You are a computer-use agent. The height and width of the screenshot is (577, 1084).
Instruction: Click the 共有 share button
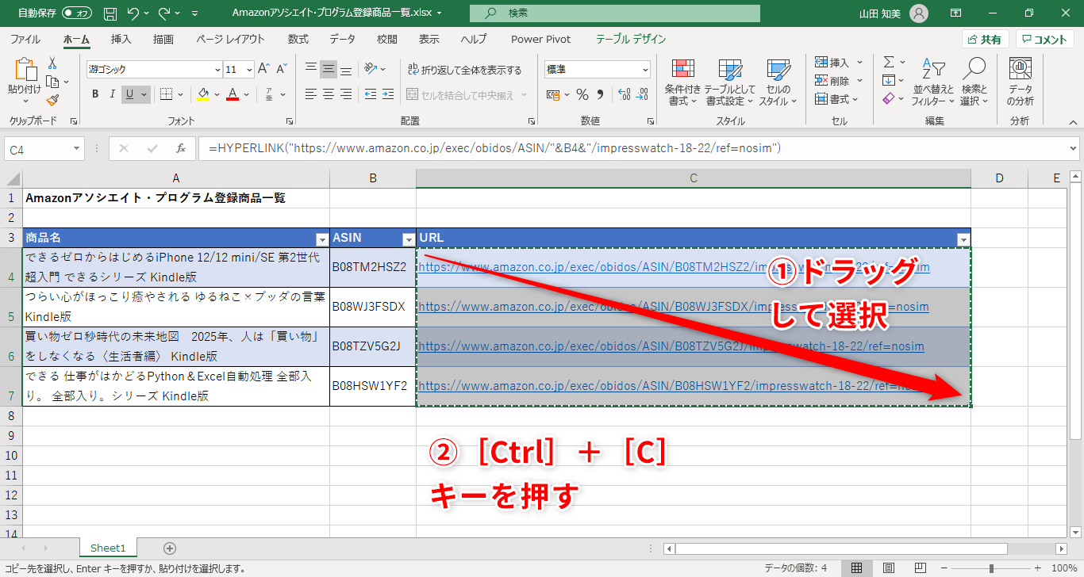pos(985,39)
